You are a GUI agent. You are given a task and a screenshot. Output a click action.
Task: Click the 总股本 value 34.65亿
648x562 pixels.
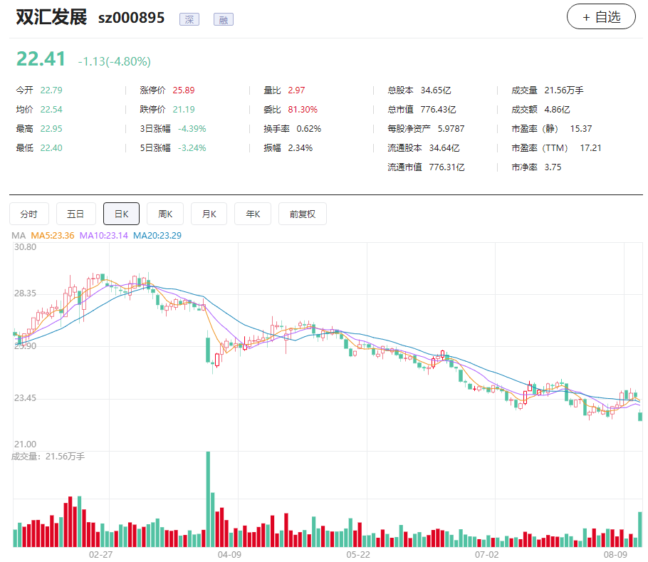[436, 90]
